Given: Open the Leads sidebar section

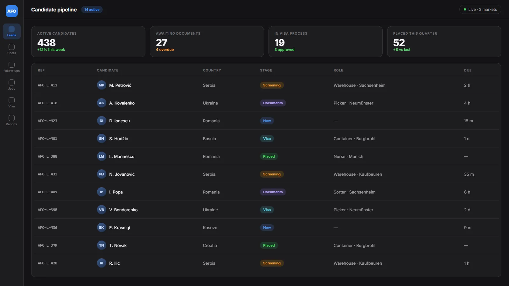Looking at the screenshot, I should pyautogui.click(x=11, y=31).
